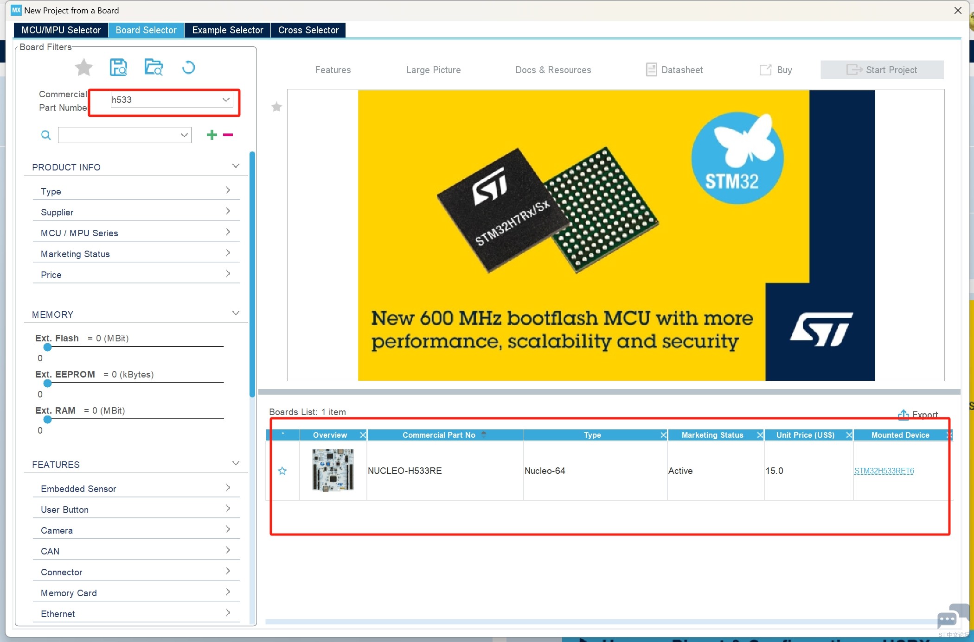Expand the Ethernet filter

tap(136, 614)
